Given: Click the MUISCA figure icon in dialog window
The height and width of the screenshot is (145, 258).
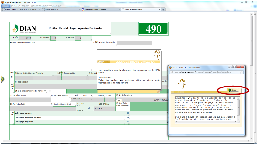Looking at the screenshot, I should (182, 84).
